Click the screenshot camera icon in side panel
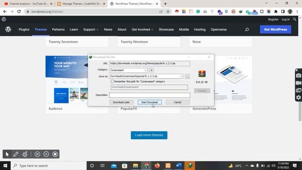Viewport: 302px width, 170px height. point(298,76)
